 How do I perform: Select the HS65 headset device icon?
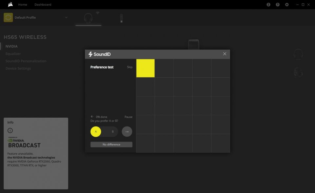88,18
